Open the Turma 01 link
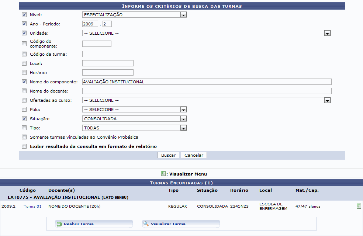 point(32,206)
